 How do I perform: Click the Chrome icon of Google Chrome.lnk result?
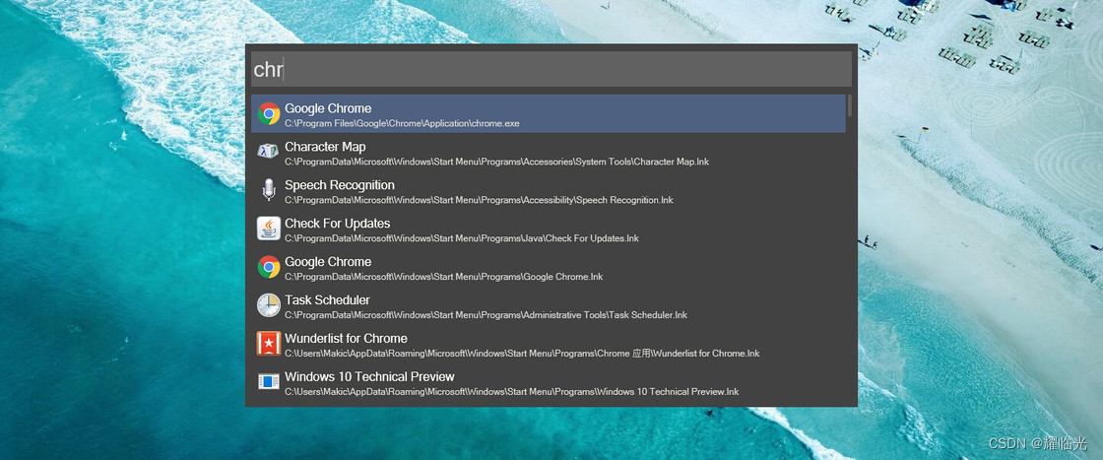[269, 267]
